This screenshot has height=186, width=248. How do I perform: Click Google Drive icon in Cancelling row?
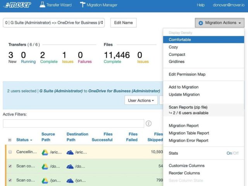tap(45, 152)
